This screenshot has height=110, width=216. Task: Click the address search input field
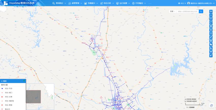coord(188,11)
